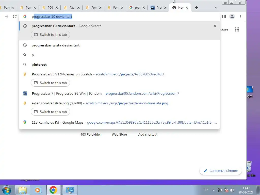Remove the 'progressbar 10 deviantart' suggestion with X
260x195 pixels.
[215, 26]
